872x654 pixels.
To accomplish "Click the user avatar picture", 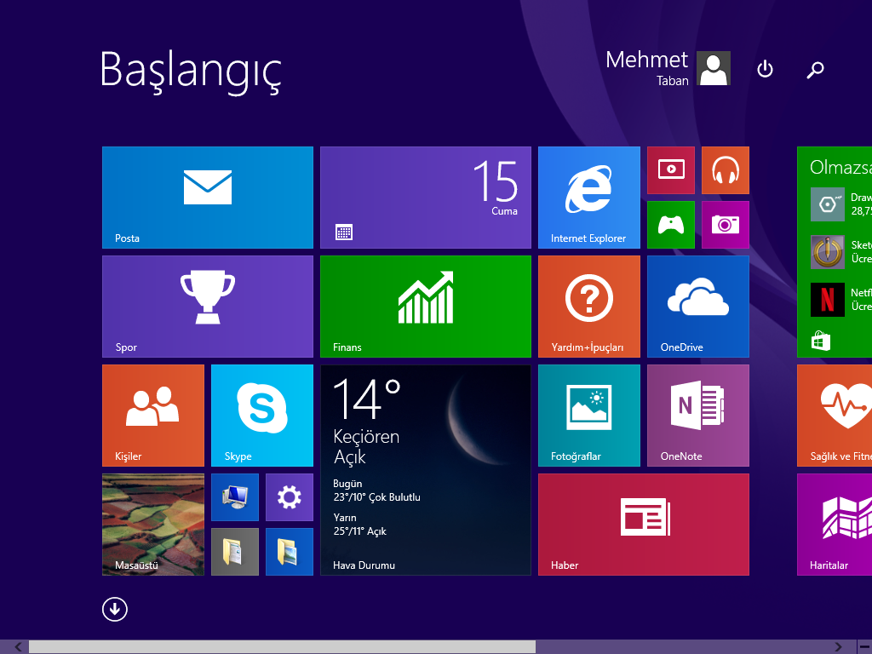I will tap(714, 68).
